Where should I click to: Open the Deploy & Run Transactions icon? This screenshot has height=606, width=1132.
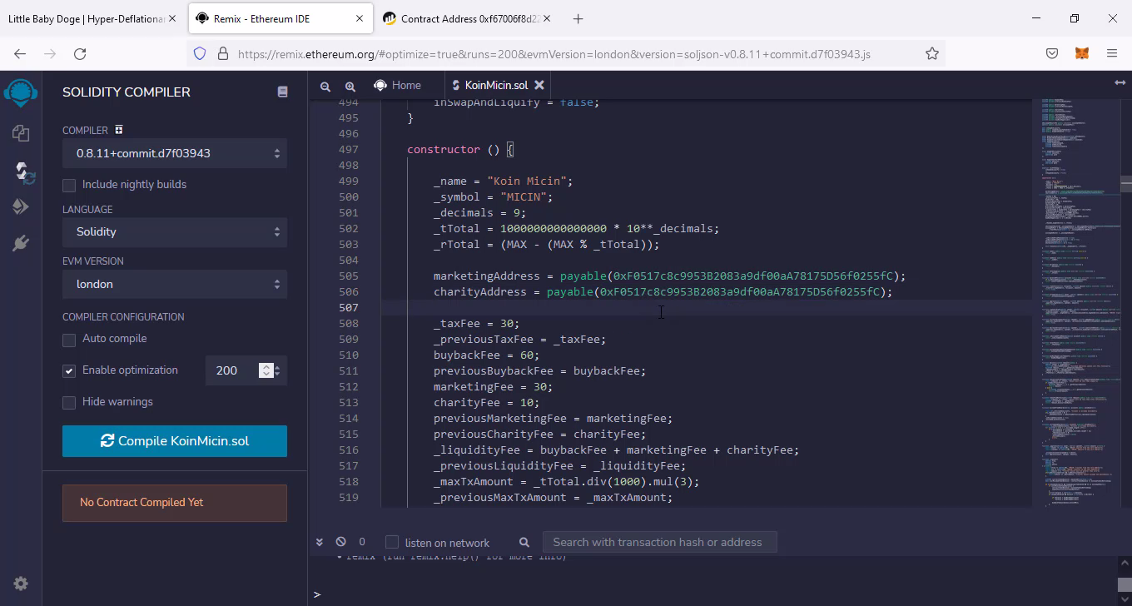click(x=21, y=206)
